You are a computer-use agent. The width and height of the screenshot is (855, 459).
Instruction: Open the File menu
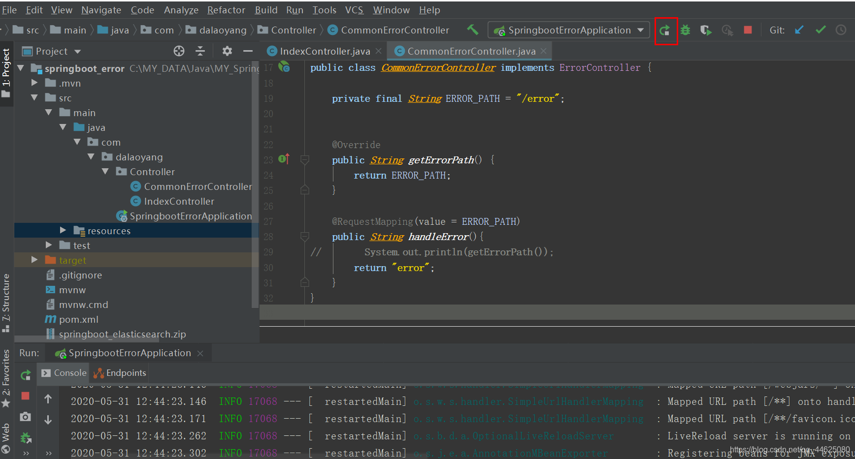click(x=9, y=10)
